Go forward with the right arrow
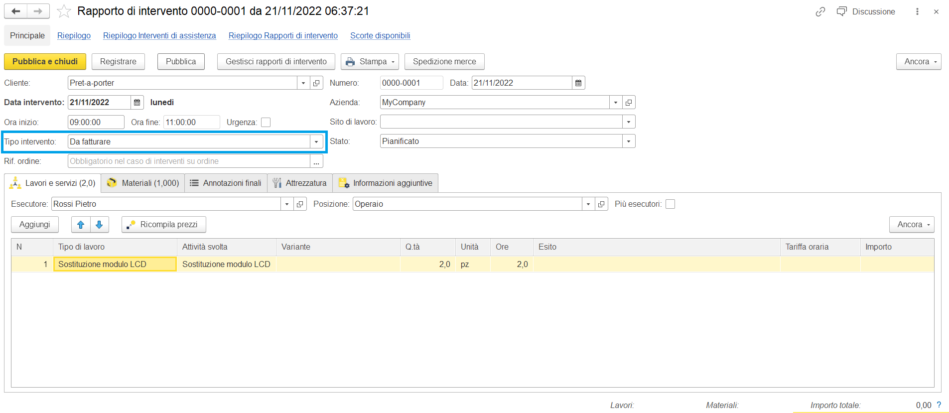Viewport: 949px width, 413px height. [x=38, y=11]
